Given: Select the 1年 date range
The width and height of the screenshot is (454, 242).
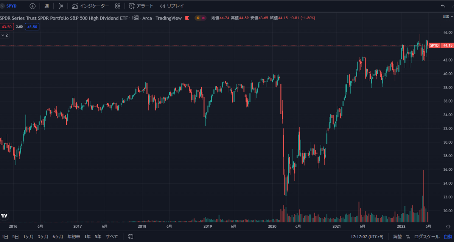Looking at the screenshot, I should 87,237.
